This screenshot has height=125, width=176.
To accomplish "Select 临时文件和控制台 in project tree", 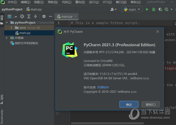I will click(x=24, y=43).
